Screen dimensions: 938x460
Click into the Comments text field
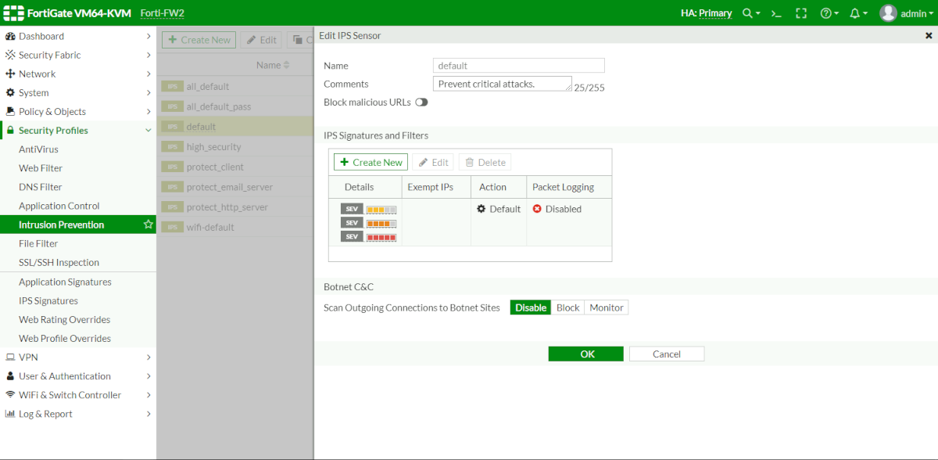(502, 84)
